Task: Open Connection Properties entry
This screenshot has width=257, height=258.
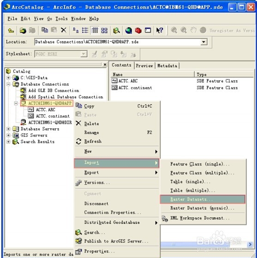Action: click(x=117, y=212)
